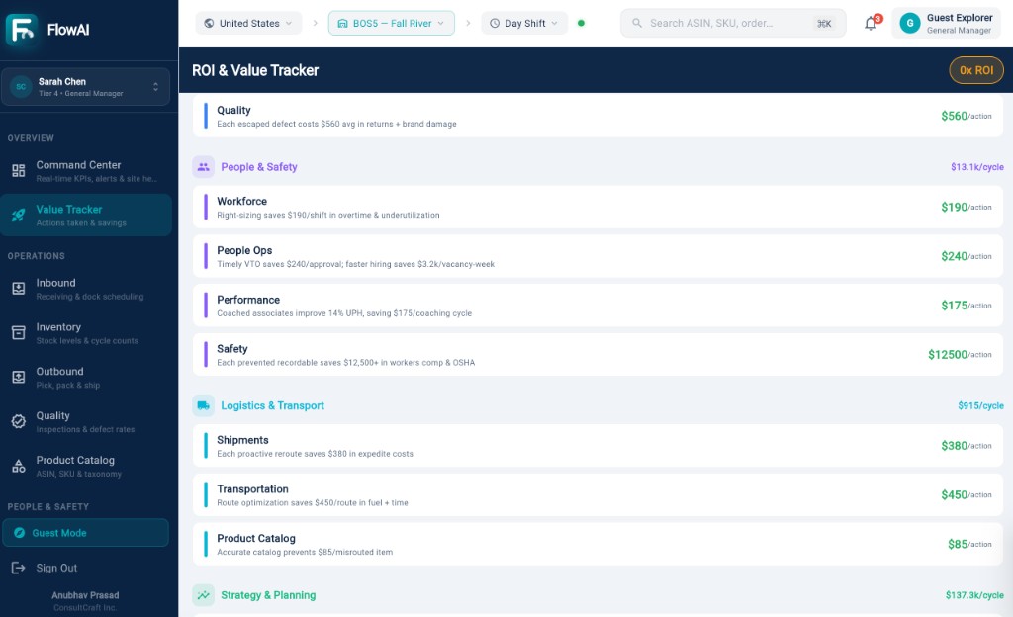Click the 0x ROI badge button
Viewport: 1013px width, 617px height.
coord(976,70)
